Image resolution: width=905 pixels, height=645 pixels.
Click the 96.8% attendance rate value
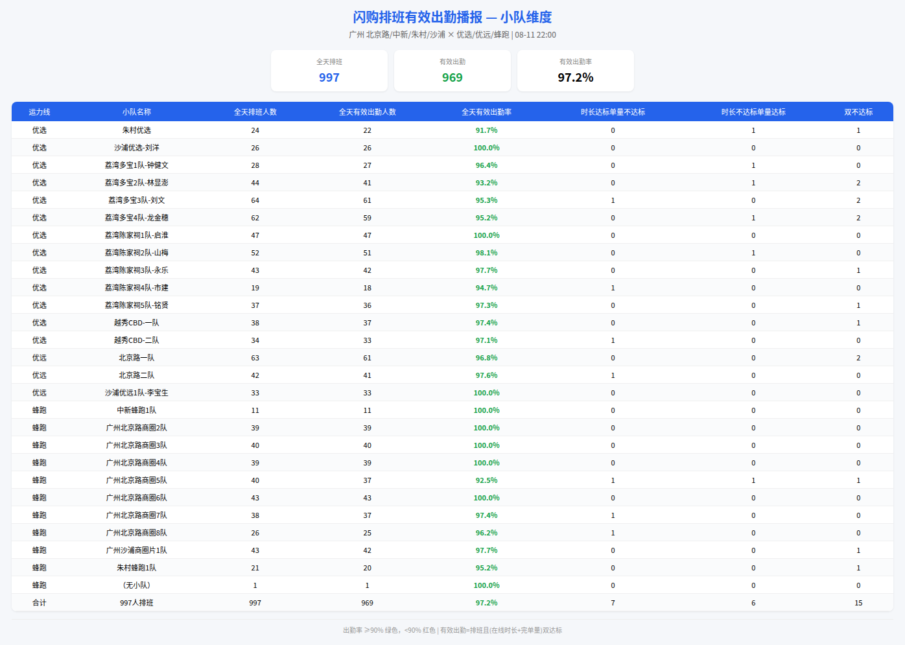[487, 358]
